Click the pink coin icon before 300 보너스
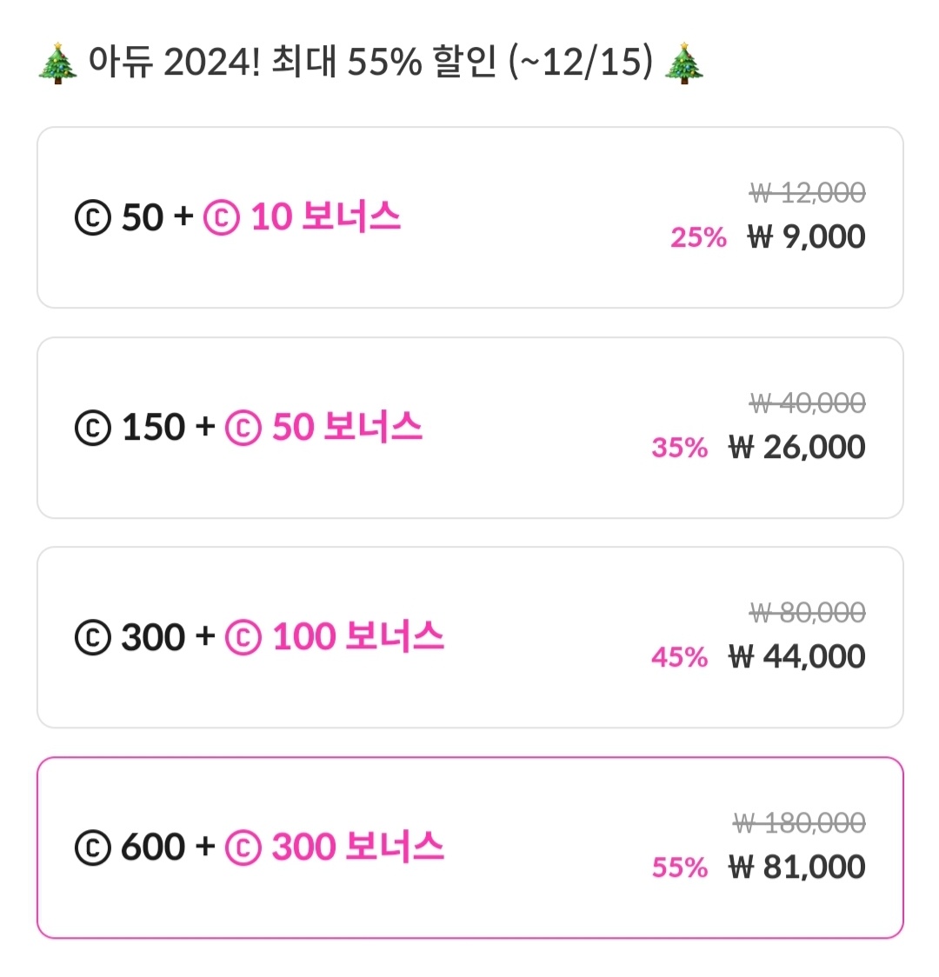This screenshot has height=977, width=939. tap(243, 848)
